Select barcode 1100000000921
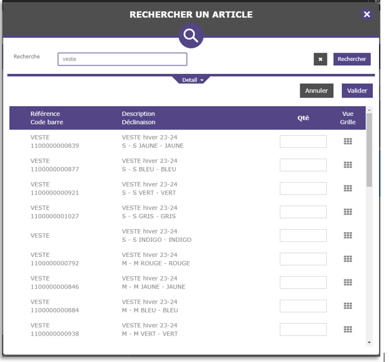Viewport: 389px width, 362px height. click(55, 193)
